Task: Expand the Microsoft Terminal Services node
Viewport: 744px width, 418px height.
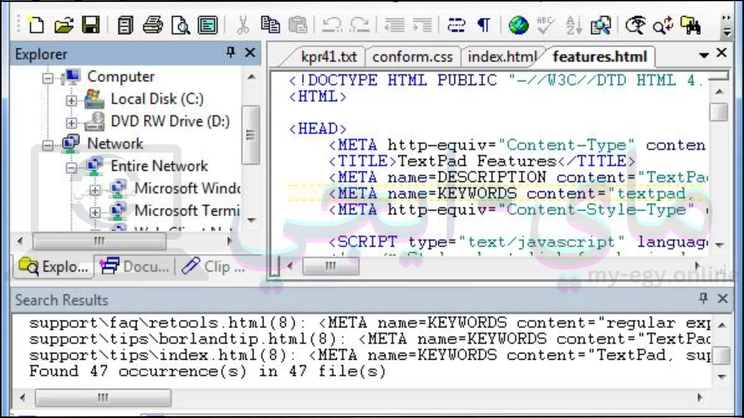Action: [95, 212]
